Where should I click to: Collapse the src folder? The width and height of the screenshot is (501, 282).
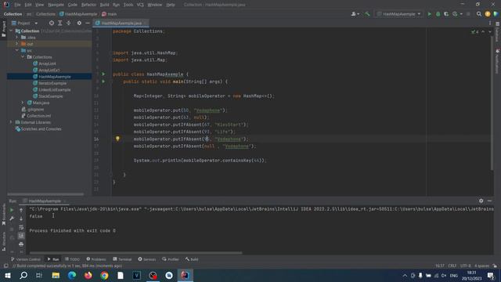[17, 50]
